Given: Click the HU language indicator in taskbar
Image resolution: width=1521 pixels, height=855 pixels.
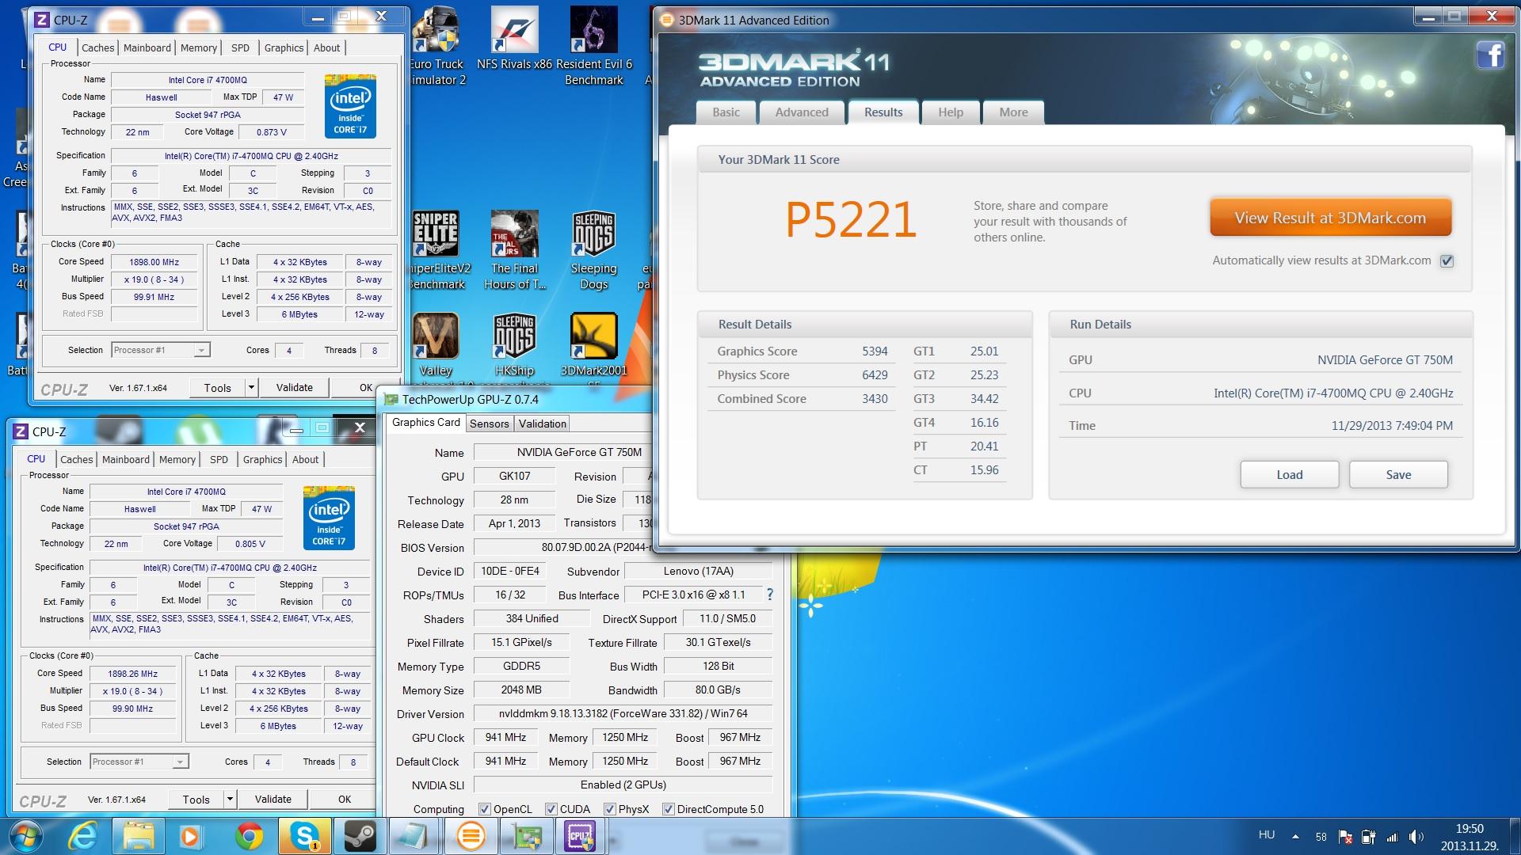Looking at the screenshot, I should point(1267,834).
